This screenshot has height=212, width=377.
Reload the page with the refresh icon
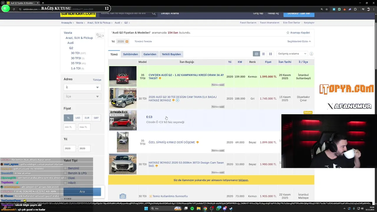14,9
